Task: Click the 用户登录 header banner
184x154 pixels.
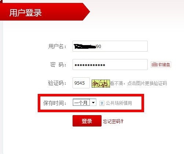Action: point(45,12)
